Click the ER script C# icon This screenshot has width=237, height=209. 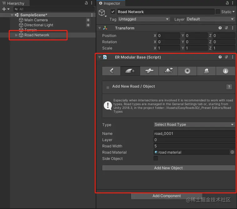click(105, 57)
